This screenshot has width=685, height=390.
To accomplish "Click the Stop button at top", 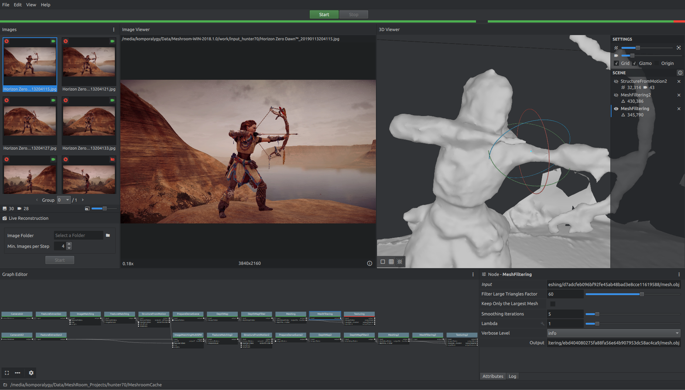I will click(353, 14).
